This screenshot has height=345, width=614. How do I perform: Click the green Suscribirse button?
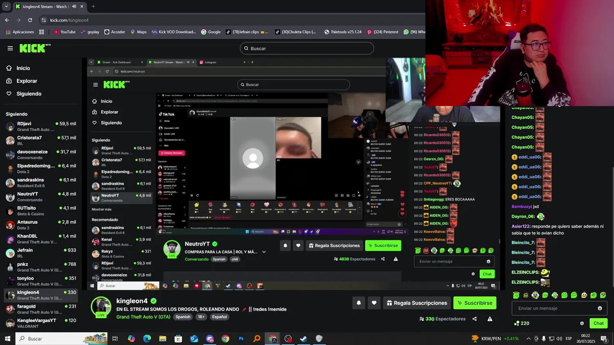(x=475, y=303)
